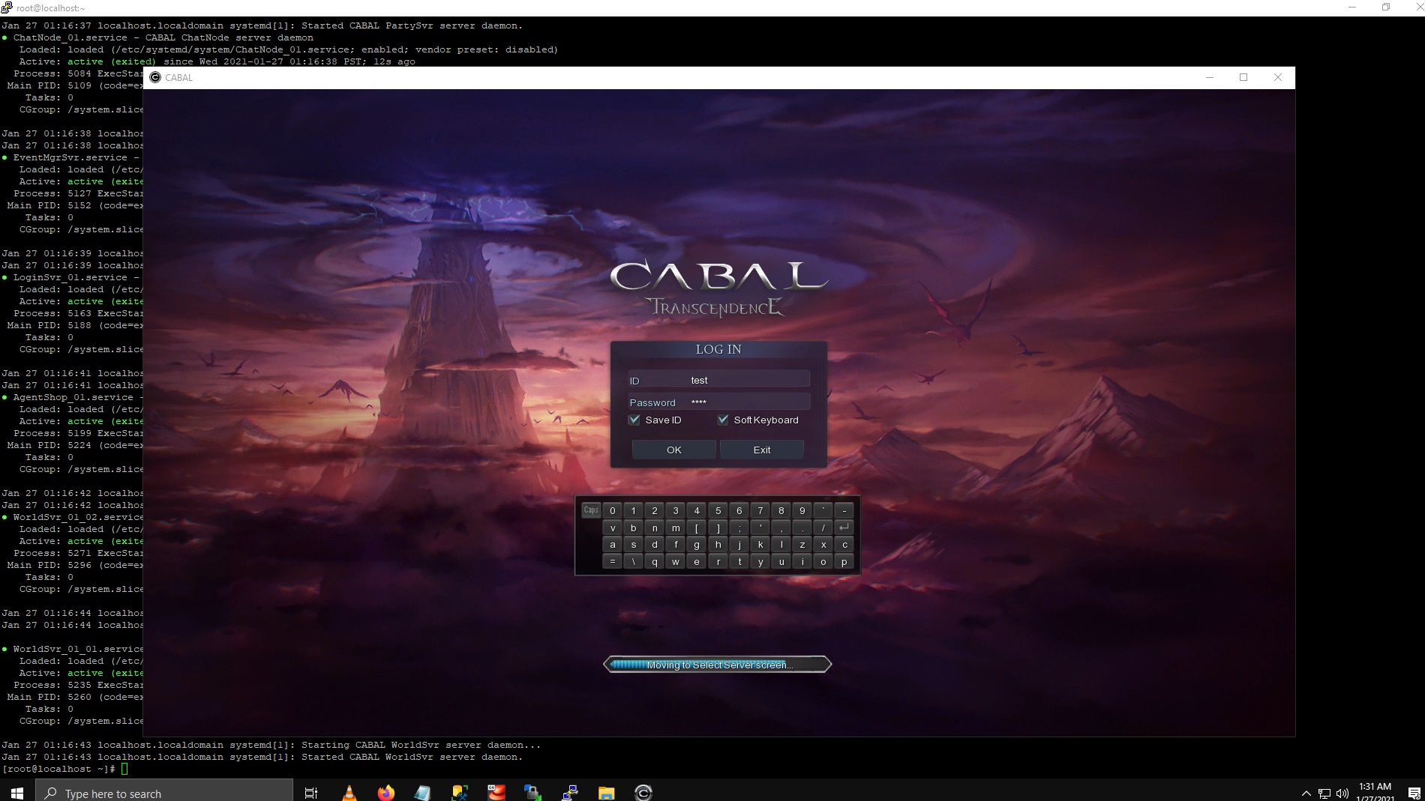Click the Exit button in login dialog
Screen dimensions: 1425x801
(761, 450)
